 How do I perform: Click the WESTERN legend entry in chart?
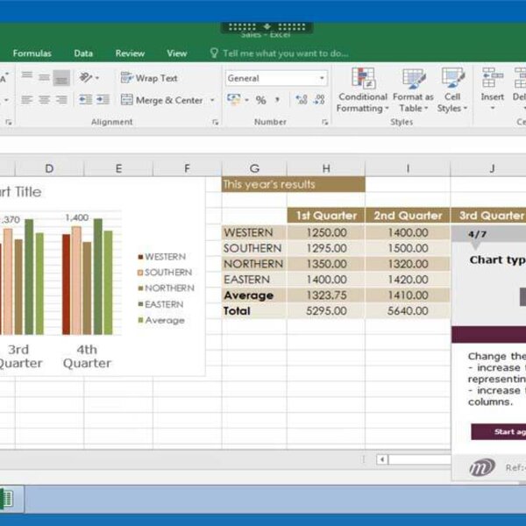point(161,257)
